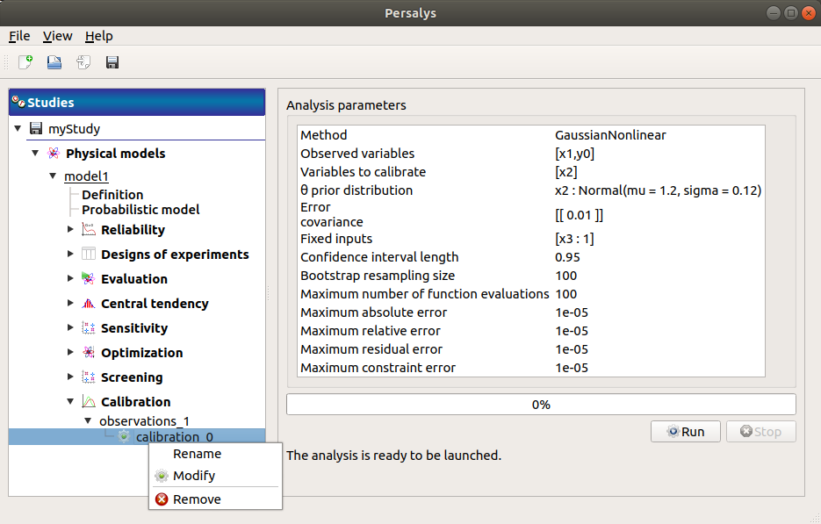Viewport: 821px width, 524px height.
Task: Click the Run button
Action: point(685,431)
